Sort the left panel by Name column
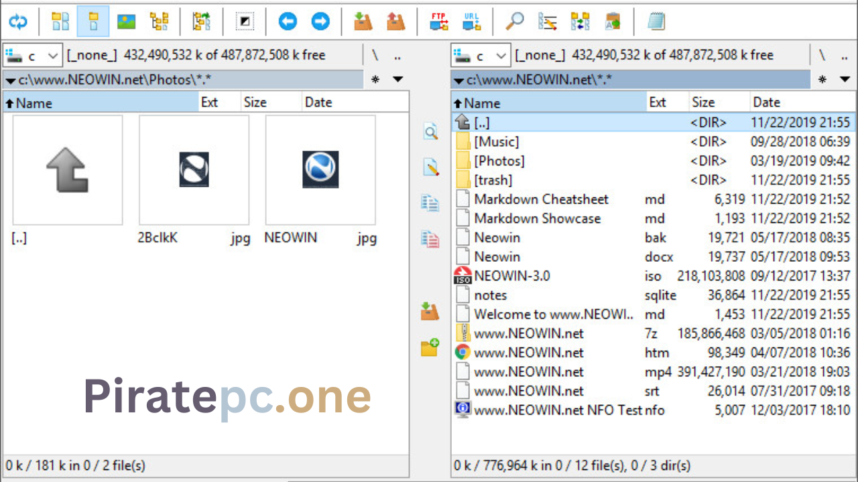 click(x=101, y=102)
